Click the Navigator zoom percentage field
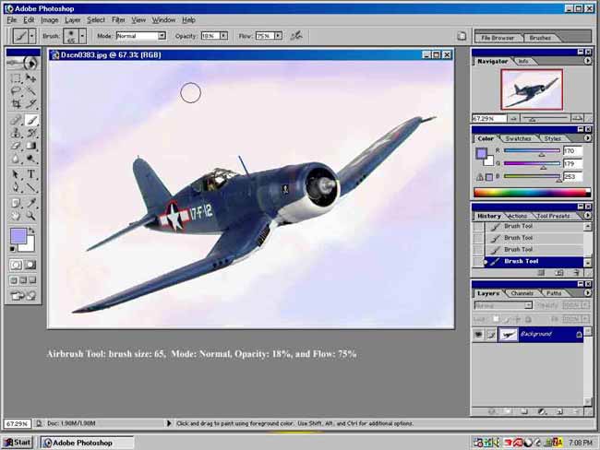Screen dimensions: 600x450 pyautogui.click(x=489, y=119)
